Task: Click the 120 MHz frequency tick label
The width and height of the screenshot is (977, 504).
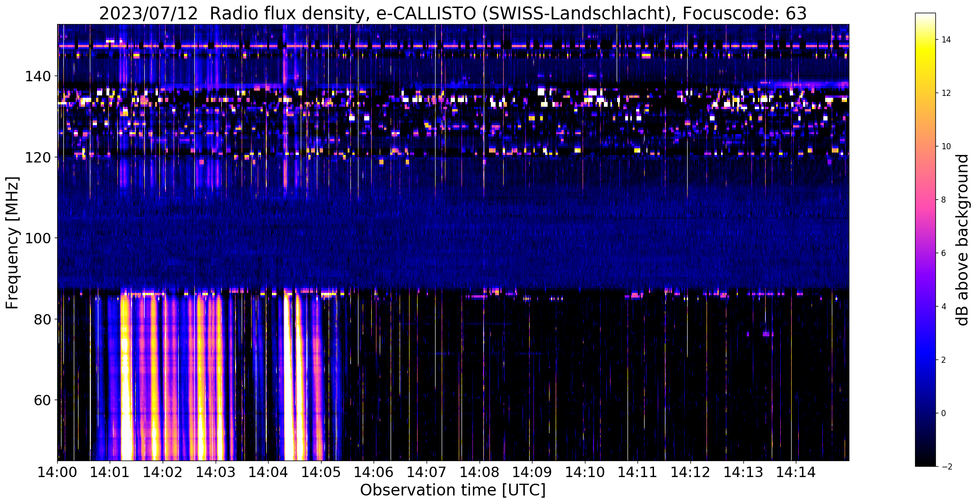Action: 38,157
